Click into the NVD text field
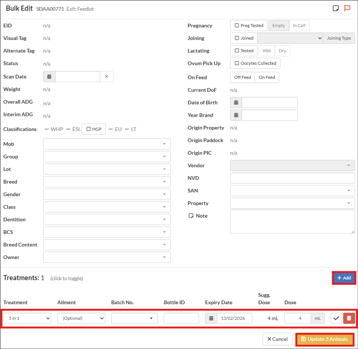The image size is (358, 349). click(x=292, y=178)
